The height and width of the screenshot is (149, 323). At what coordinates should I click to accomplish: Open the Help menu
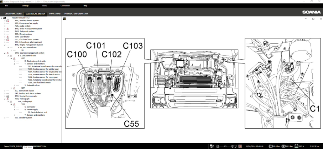click(x=85, y=6)
